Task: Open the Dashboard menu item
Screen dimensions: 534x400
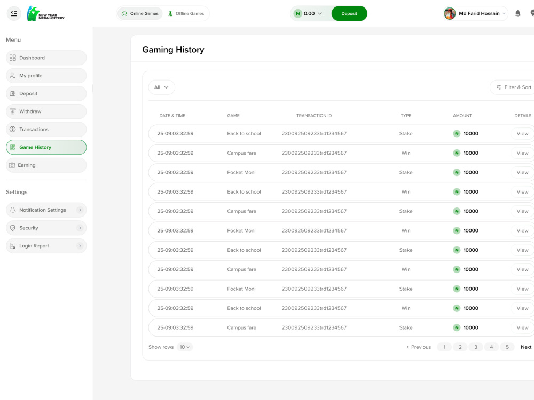Action: [46, 58]
